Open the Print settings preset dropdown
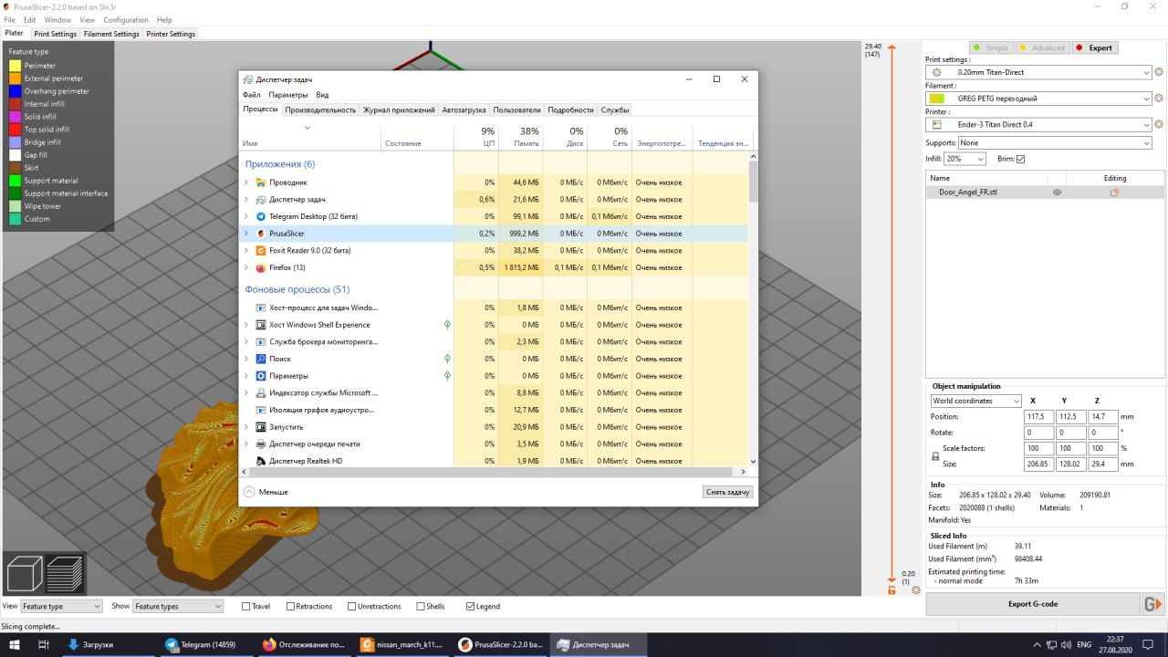1168x657 pixels. coord(1038,72)
